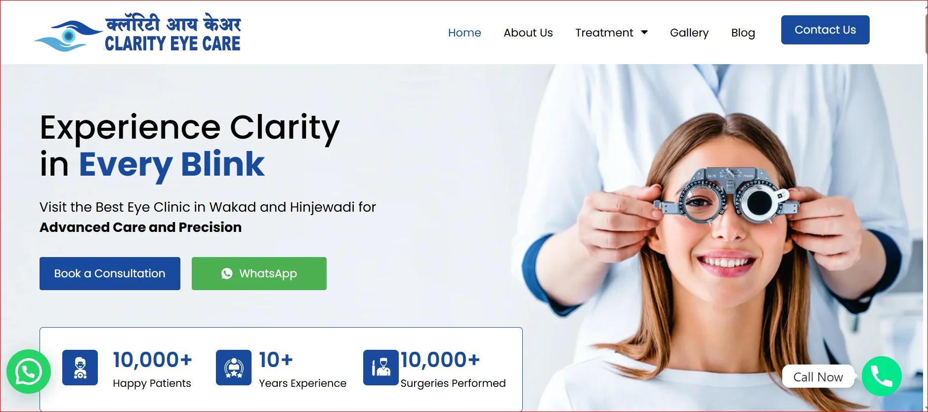Click the Surgeries Performed surgeon icon
The height and width of the screenshot is (412, 928).
(381, 368)
